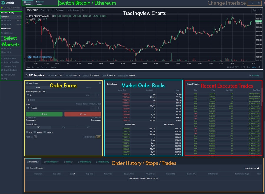This screenshot has height=194, width=265.
Task: Click the monitor interface icon
Action: pyautogui.click(x=252, y=3)
